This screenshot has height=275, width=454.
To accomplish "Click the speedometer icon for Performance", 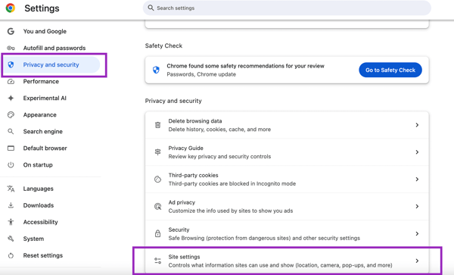I will tap(11, 81).
